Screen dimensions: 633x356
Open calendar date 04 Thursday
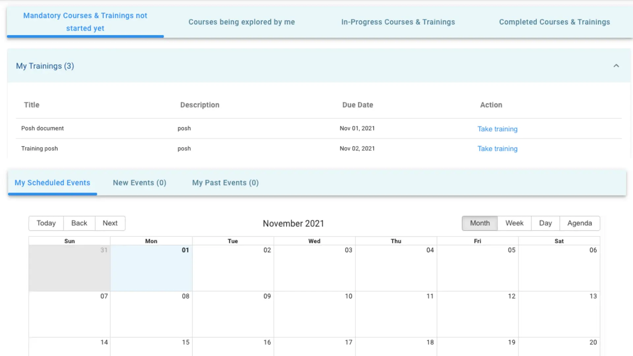click(430, 250)
